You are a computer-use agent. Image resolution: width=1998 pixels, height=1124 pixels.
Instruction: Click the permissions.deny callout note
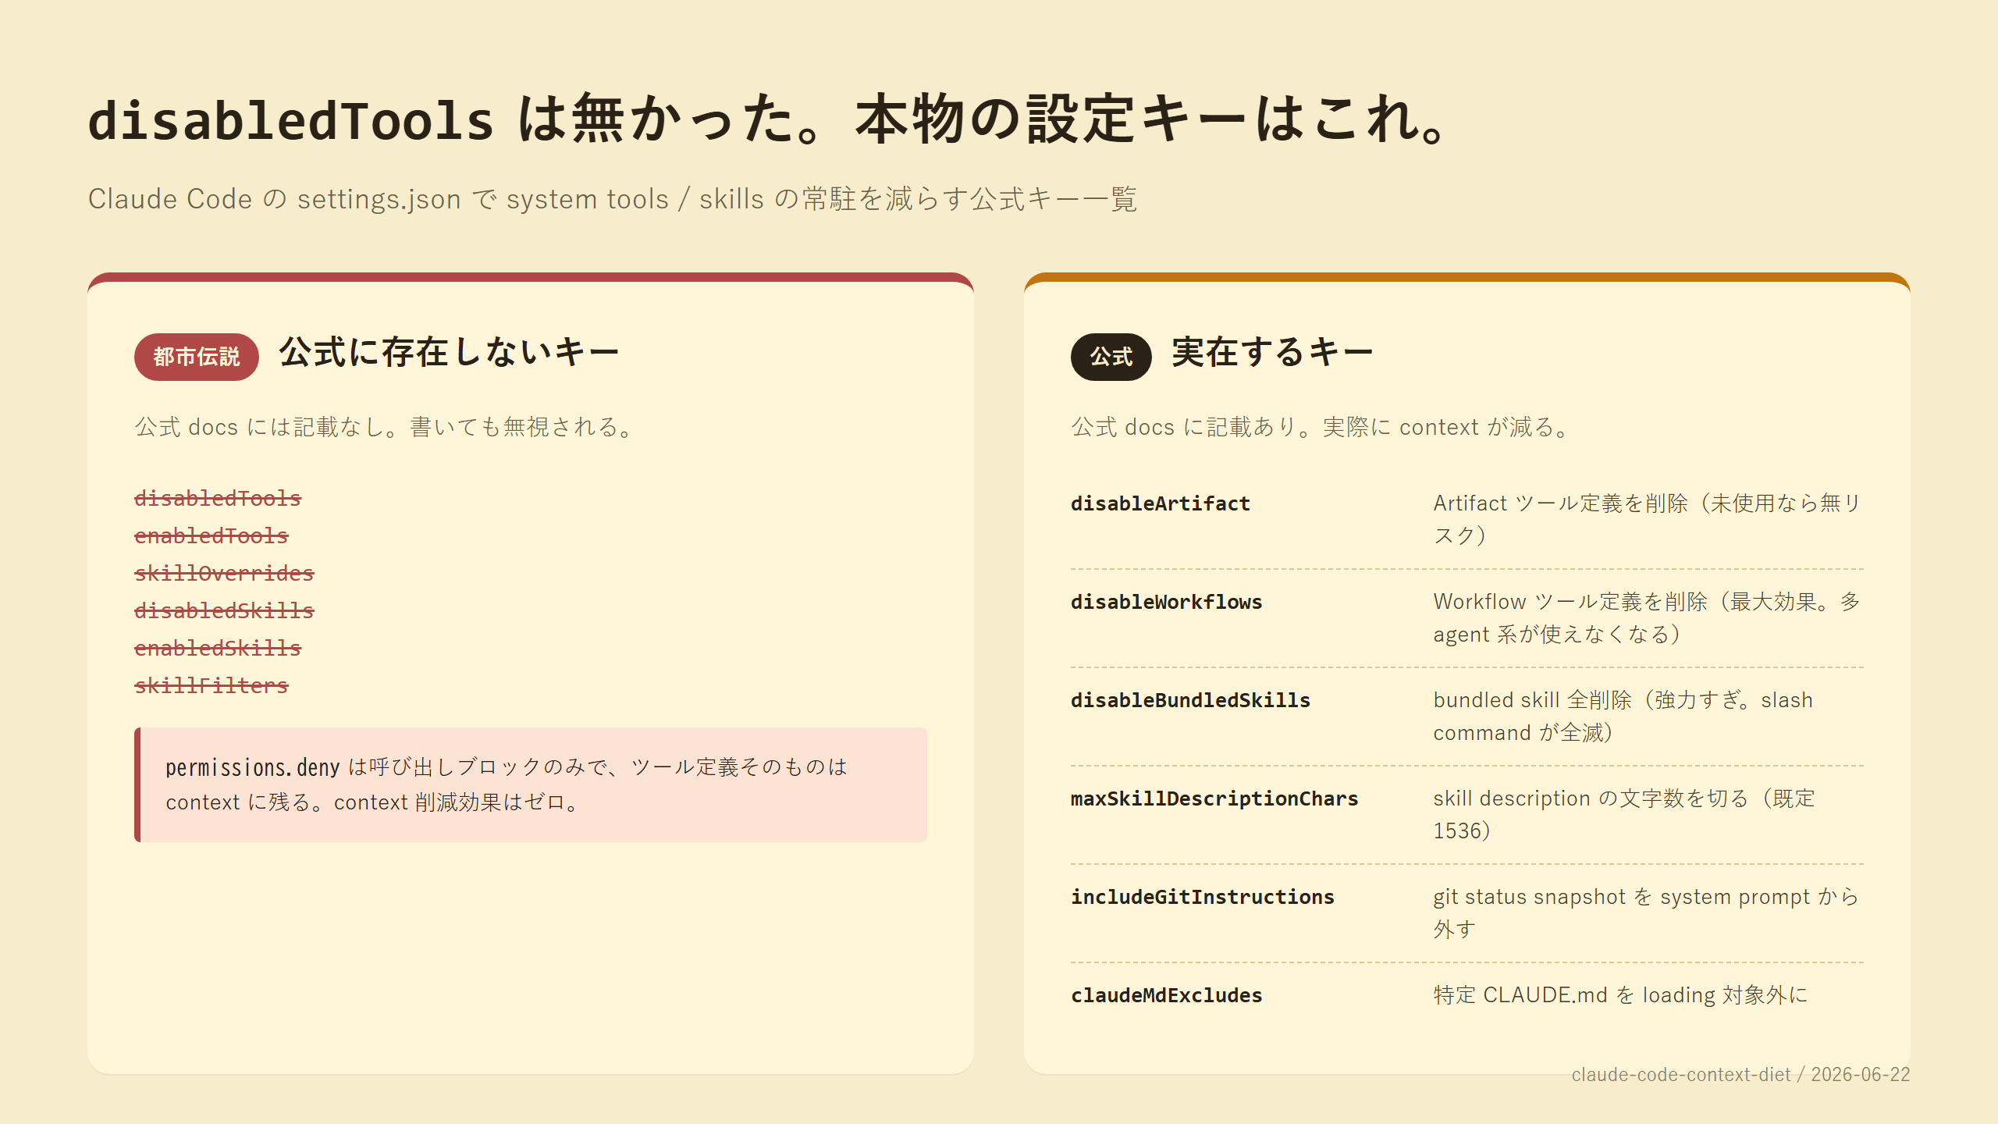click(x=531, y=784)
